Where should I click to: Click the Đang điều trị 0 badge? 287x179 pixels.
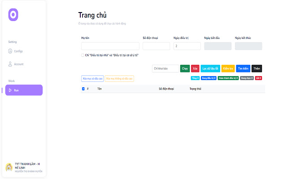point(209,78)
